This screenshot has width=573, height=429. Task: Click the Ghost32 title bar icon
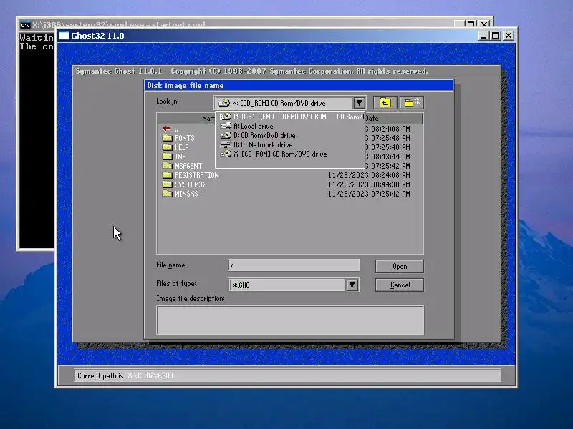pyautogui.click(x=64, y=36)
